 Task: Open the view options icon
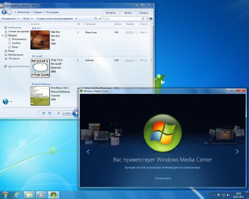(96, 19)
